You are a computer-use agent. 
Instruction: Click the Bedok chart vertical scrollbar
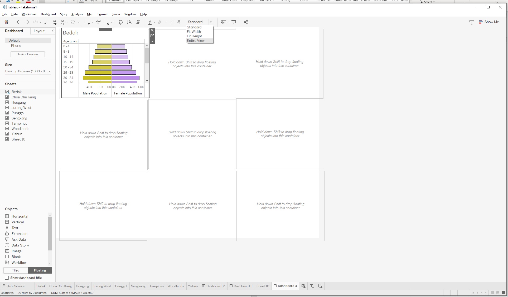147,56
